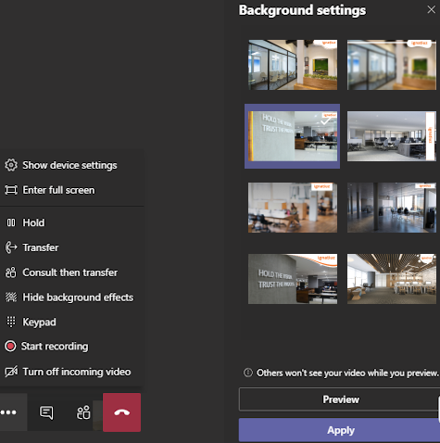
Task: Click the pause icon beside Hold
Action: [x=11, y=222]
